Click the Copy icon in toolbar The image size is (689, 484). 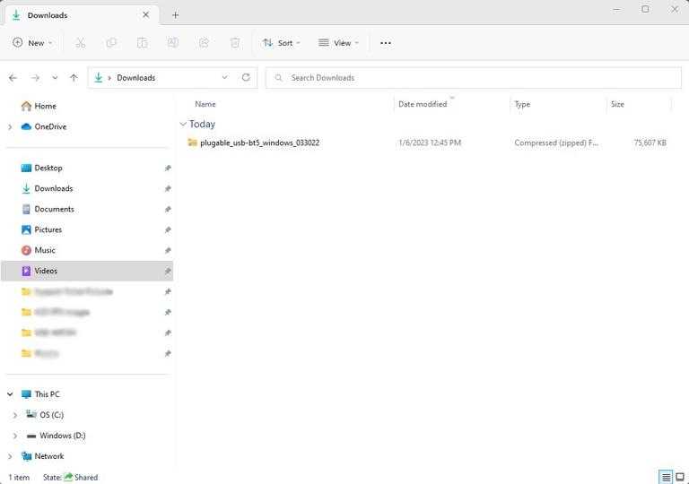[111, 43]
